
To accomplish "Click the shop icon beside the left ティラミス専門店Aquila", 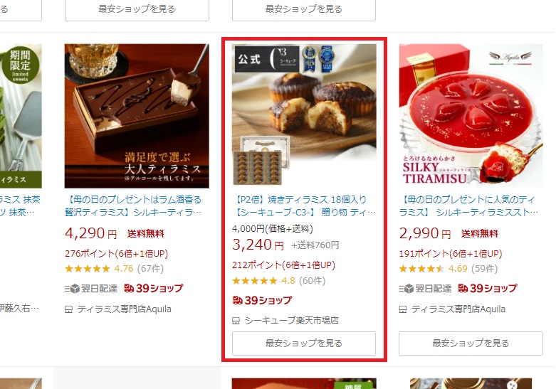I will coord(69,309).
